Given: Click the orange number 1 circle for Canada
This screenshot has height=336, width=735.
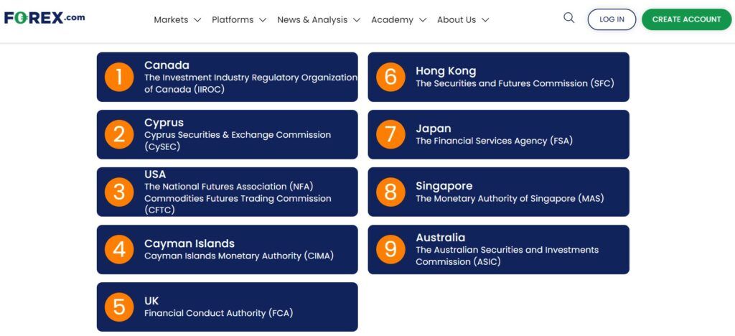Looking at the screenshot, I should click(x=119, y=77).
